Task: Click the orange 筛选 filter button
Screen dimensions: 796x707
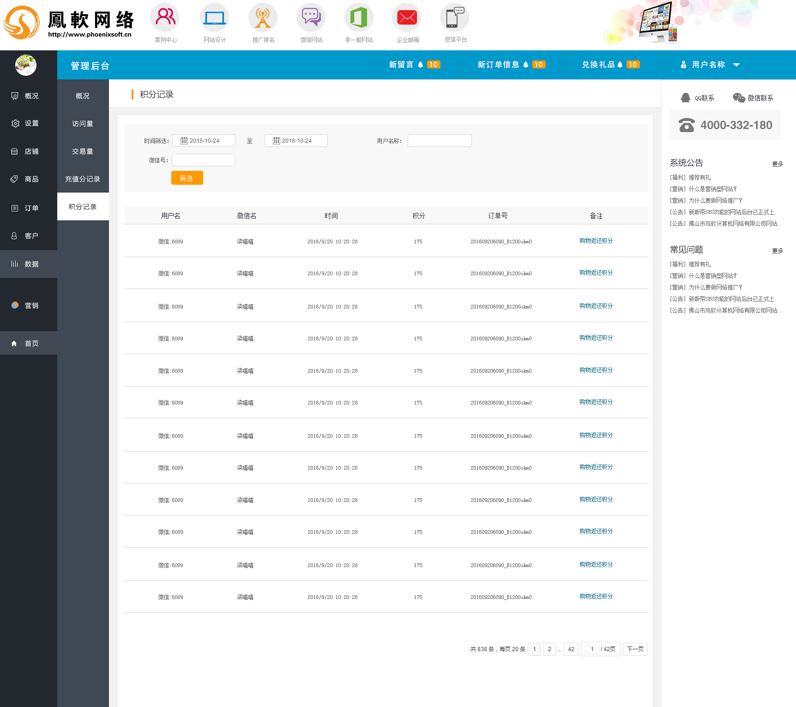Action: click(x=187, y=178)
